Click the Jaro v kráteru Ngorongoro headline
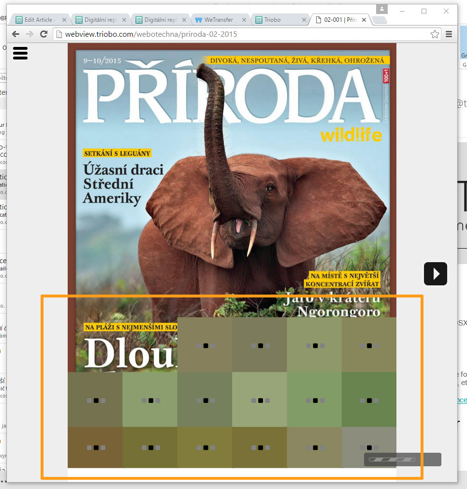467x489 pixels. 332,305
